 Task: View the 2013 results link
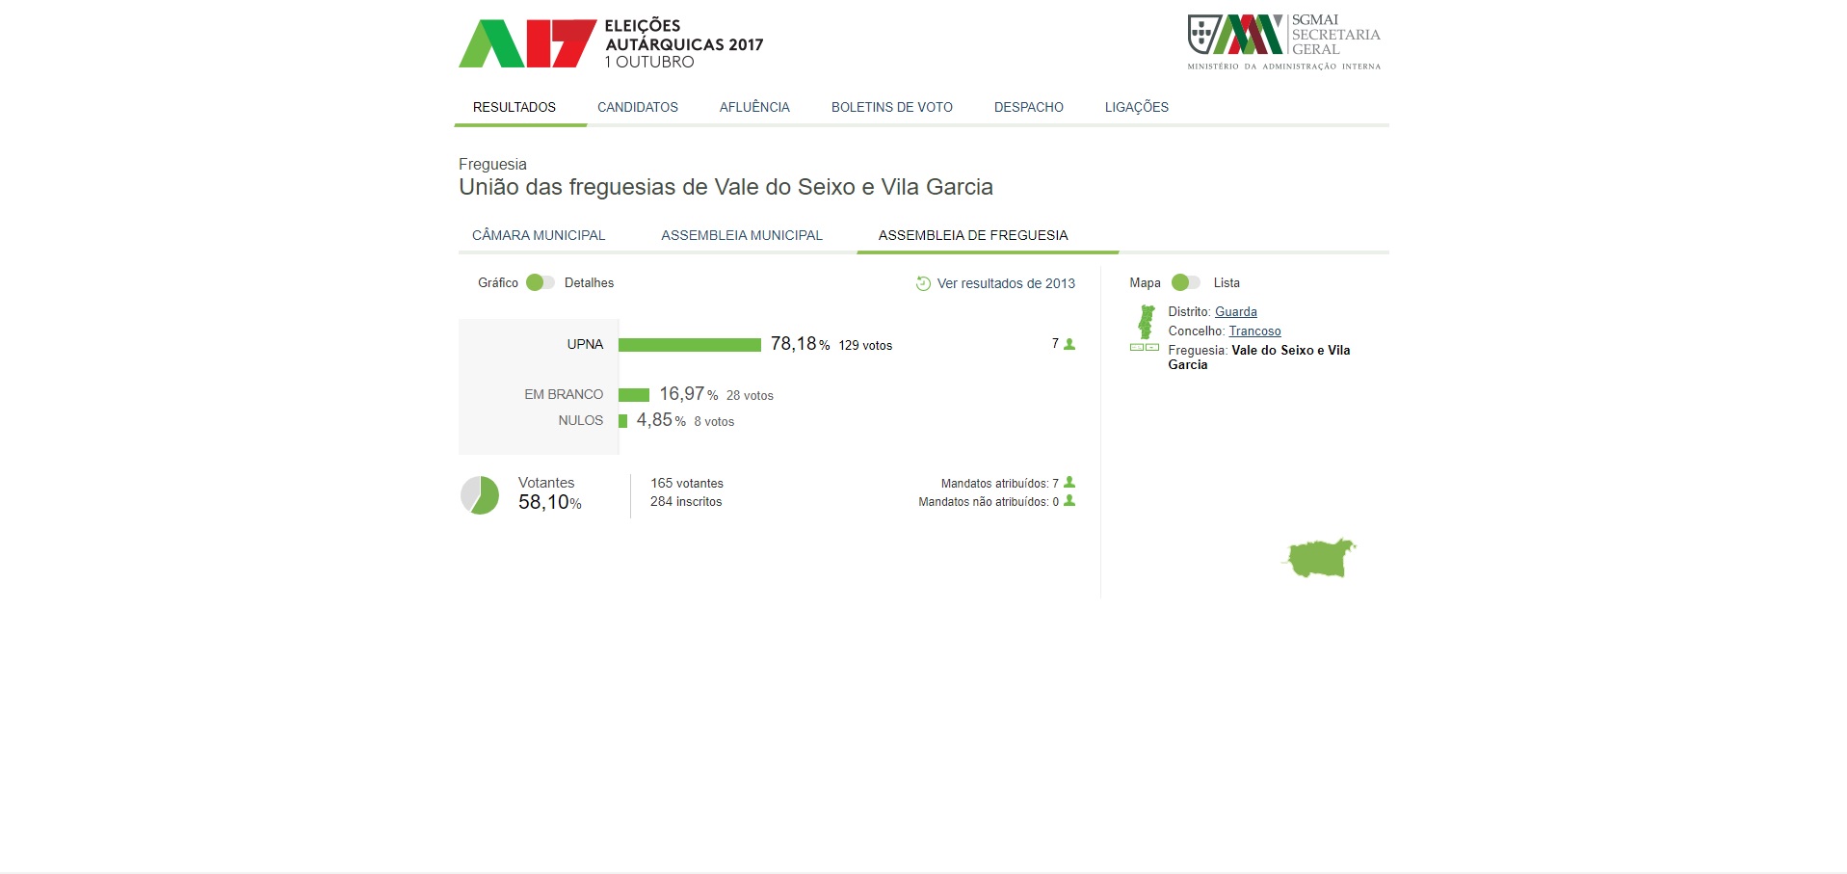1006,283
